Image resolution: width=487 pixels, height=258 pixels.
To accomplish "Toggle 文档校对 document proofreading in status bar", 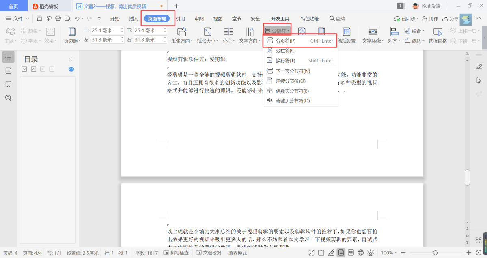I will point(209,253).
